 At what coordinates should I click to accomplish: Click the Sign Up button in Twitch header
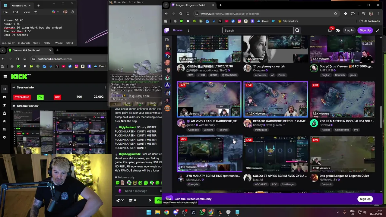coord(365,30)
